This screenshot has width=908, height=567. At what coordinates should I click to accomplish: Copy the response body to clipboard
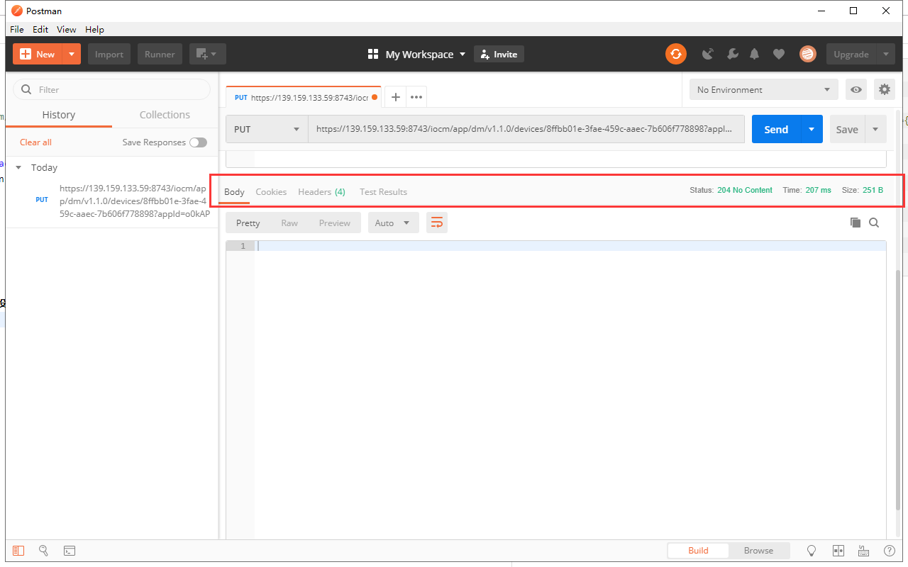click(x=856, y=223)
